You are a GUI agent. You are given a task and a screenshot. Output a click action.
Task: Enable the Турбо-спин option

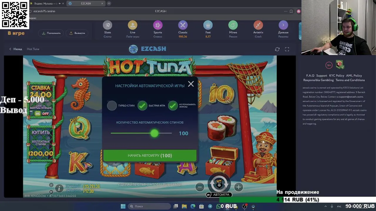[x=112, y=105]
